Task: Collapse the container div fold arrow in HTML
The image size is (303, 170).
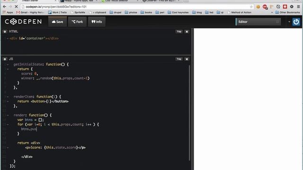Action: 8,39
